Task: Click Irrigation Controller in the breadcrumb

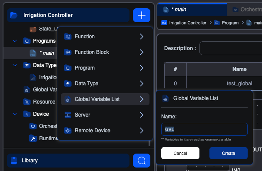Action: [x=188, y=23]
